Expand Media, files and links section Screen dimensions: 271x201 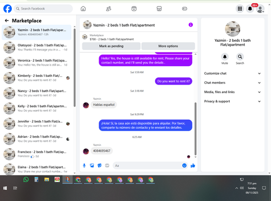233,92
